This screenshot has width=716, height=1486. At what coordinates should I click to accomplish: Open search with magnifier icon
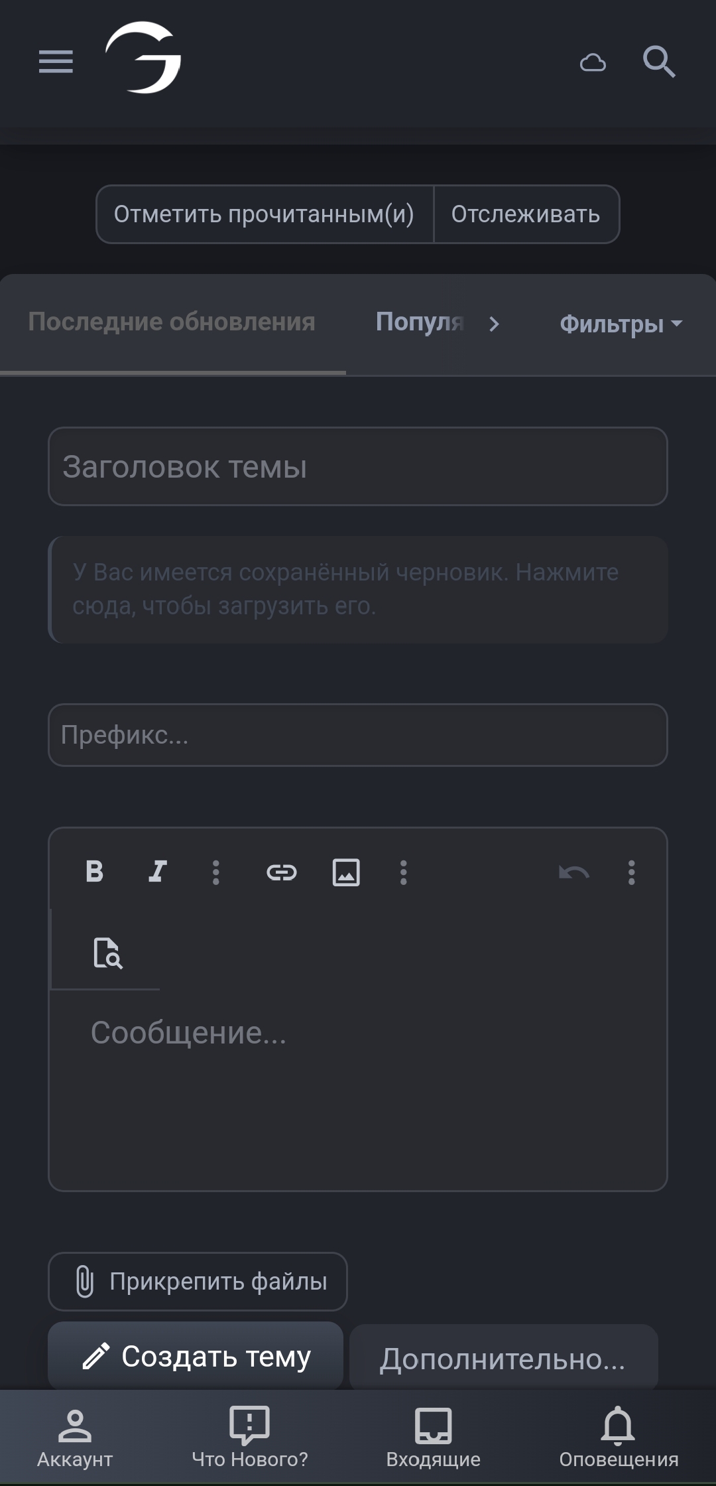tap(659, 62)
